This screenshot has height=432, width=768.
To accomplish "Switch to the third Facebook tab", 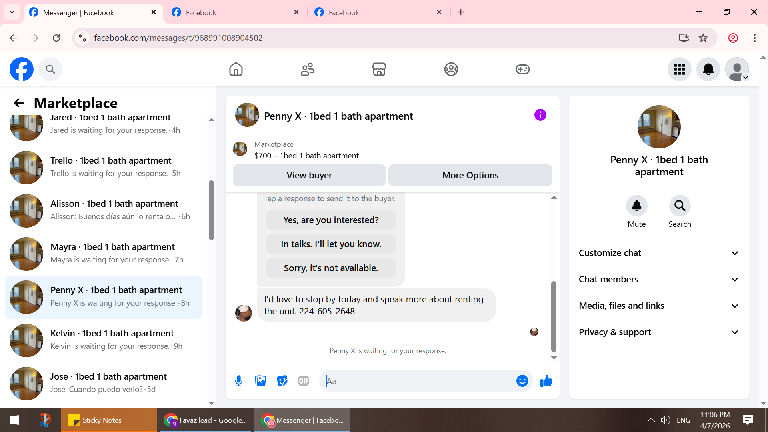I will [x=379, y=12].
